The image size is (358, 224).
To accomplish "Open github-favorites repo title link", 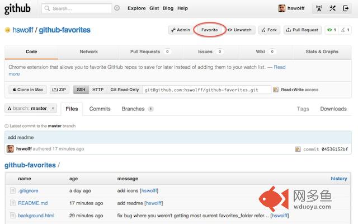I will point(65,30).
